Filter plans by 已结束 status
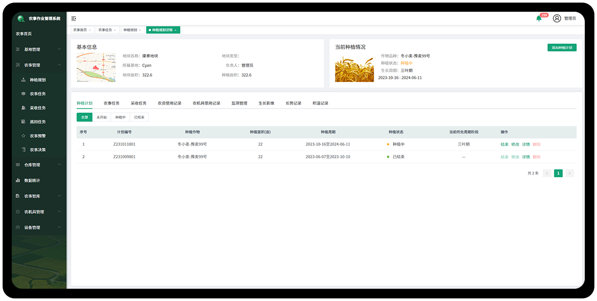 click(x=140, y=117)
